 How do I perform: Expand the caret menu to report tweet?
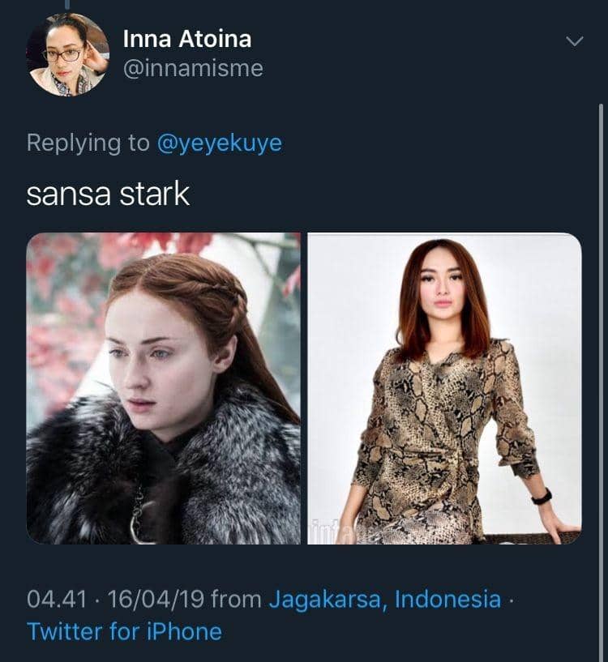coord(576,39)
